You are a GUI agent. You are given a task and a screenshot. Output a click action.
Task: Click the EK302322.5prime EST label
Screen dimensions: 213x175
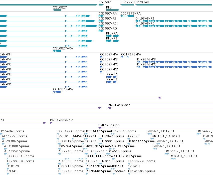tap(141, 141)
